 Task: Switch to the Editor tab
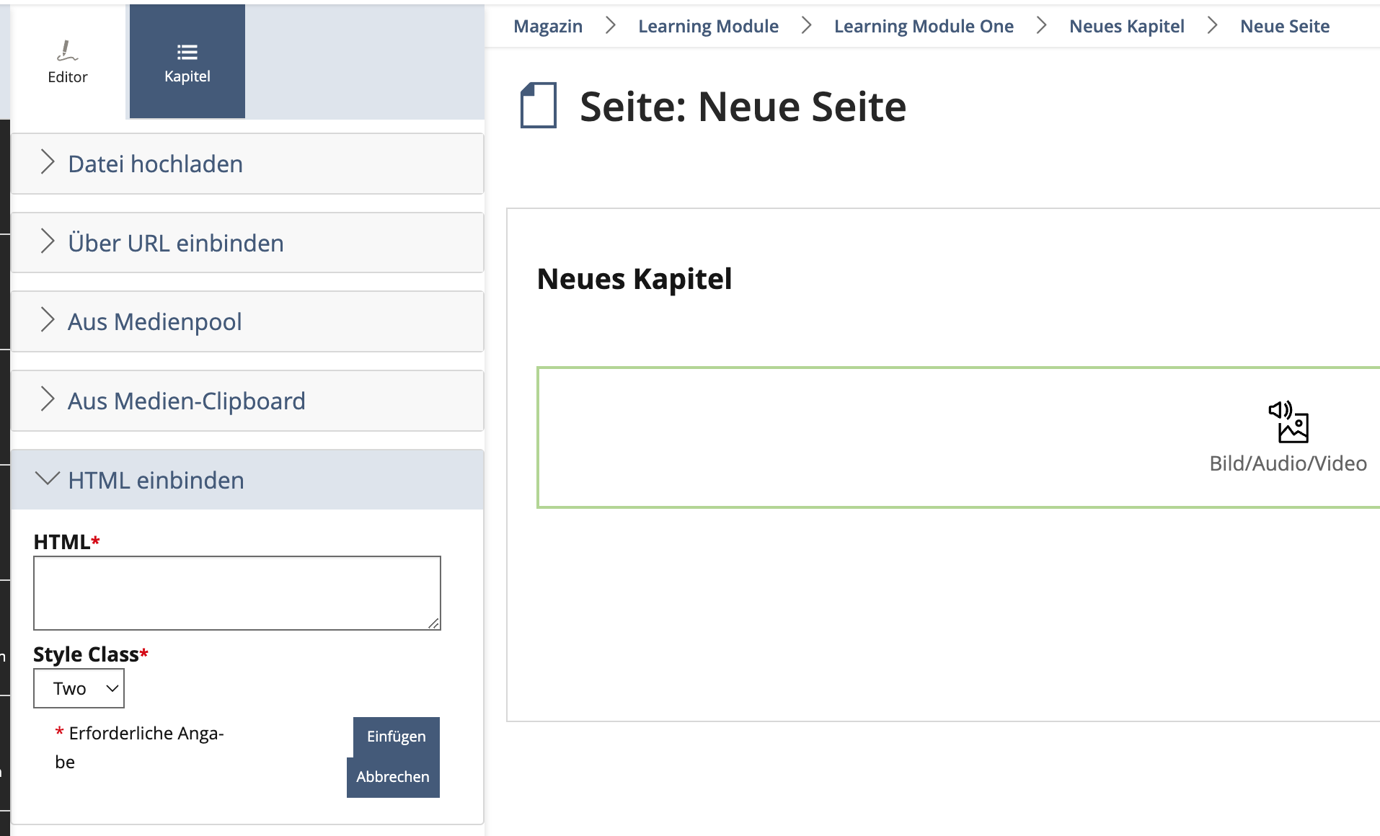(68, 62)
